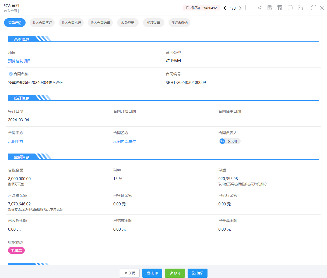Open the 示例甲方 link
This screenshot has width=327, height=278.
pyautogui.click(x=16, y=141)
